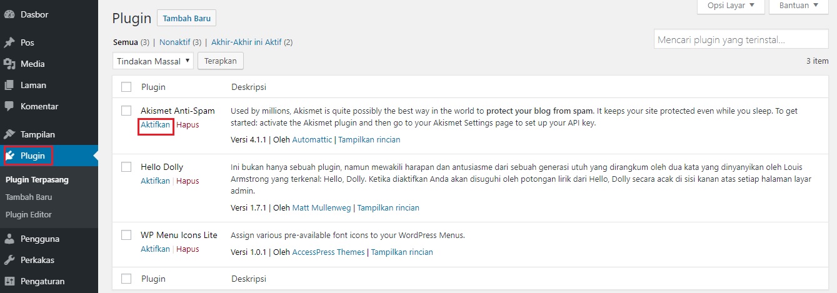Screen dimensions: 837x293
Task: Click the Media icon in sidebar
Action: point(9,64)
